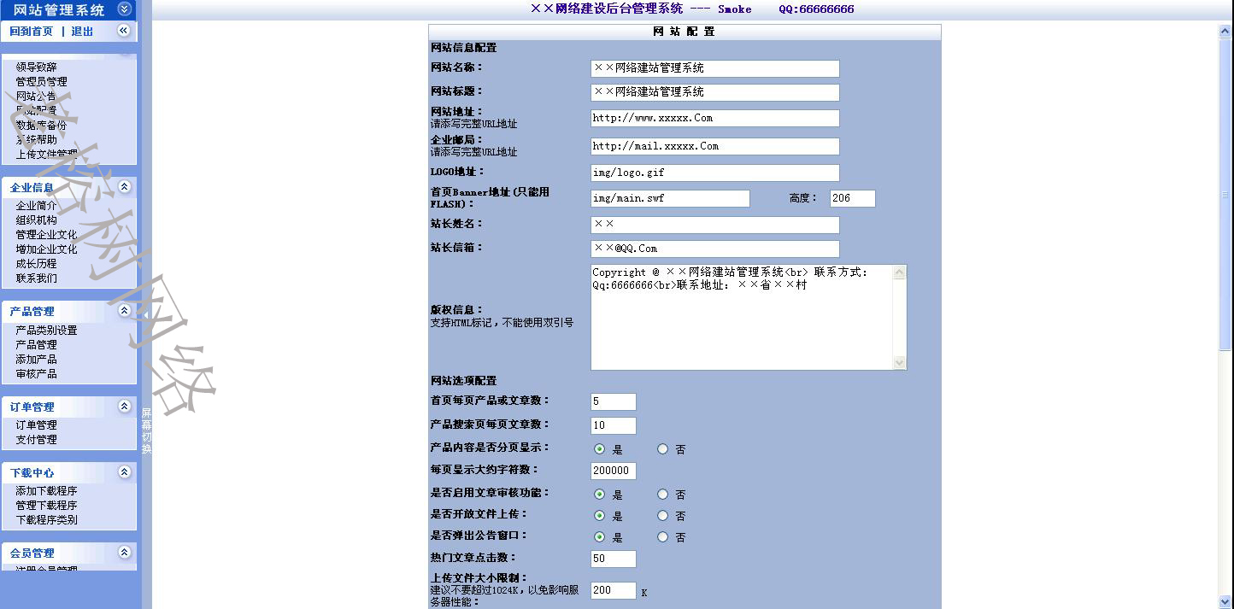This screenshot has width=1234, height=609.
Task: Open 领导致辞 in the sidebar
Action: (36, 67)
